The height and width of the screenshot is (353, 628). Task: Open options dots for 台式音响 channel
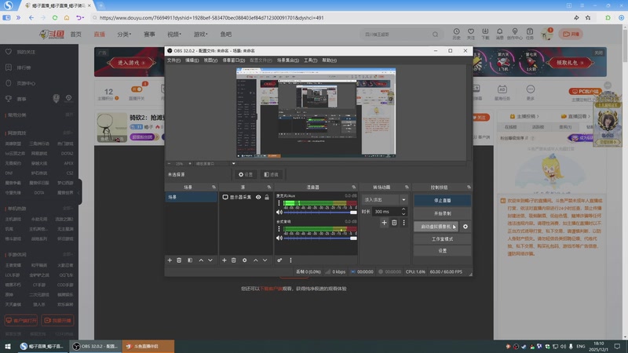pyautogui.click(x=279, y=229)
